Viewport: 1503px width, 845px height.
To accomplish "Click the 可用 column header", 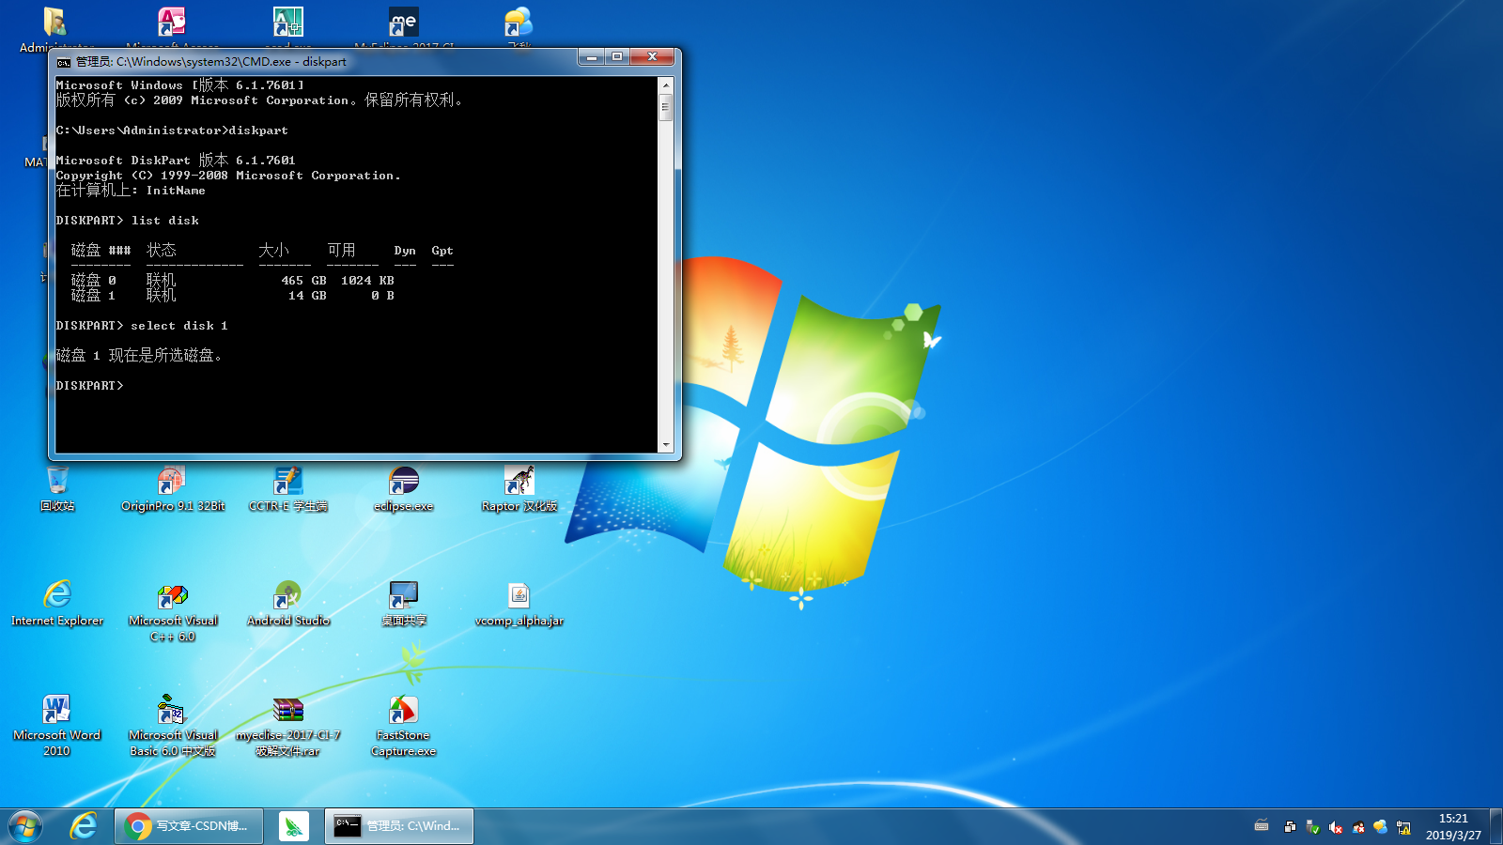I will (341, 251).
